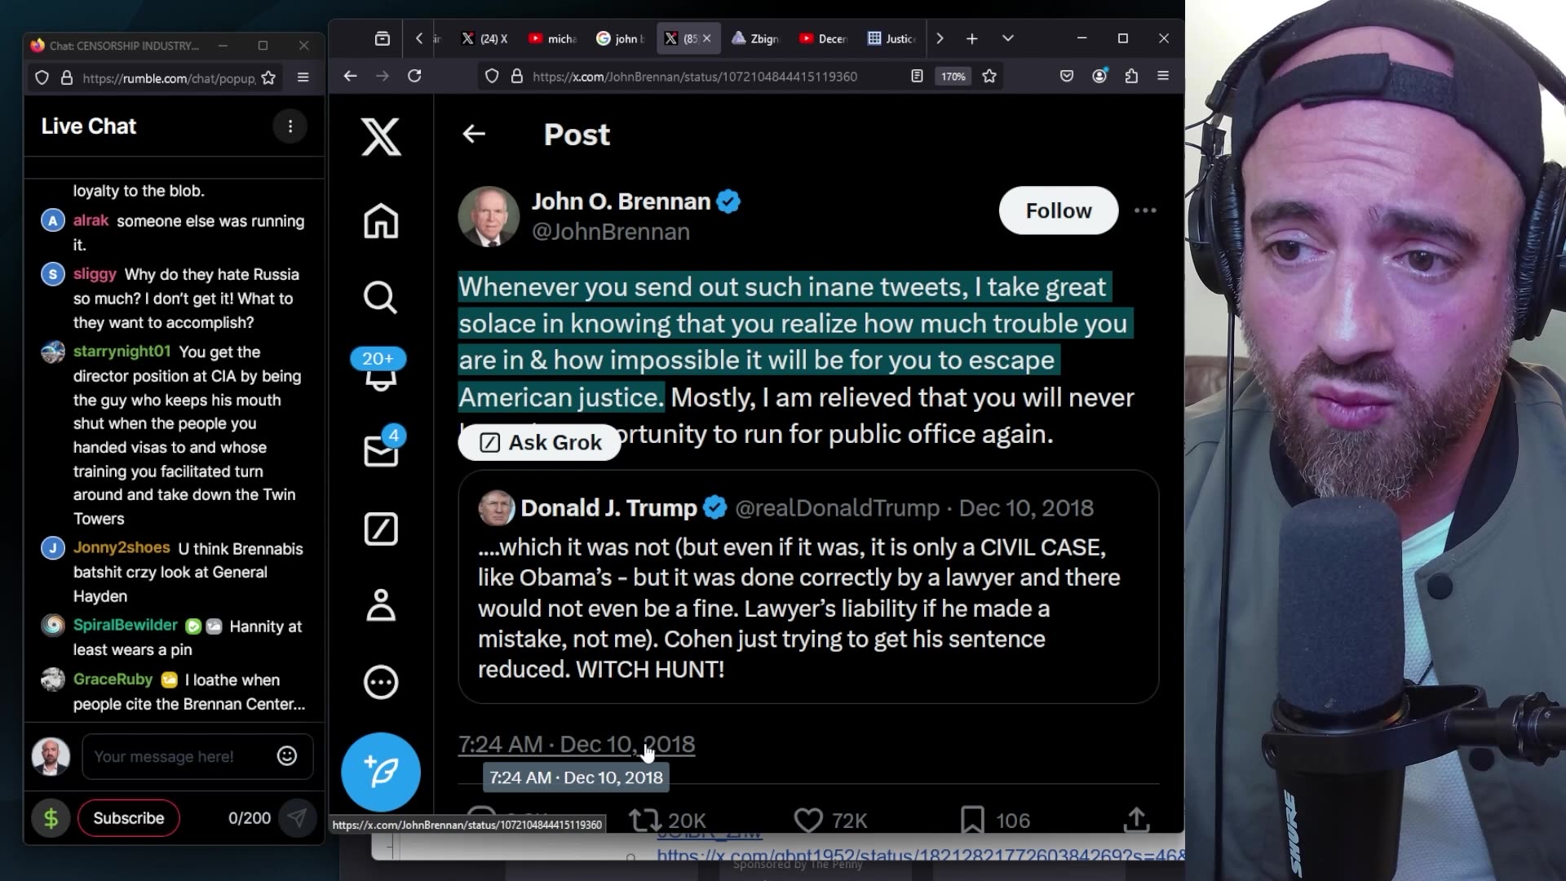Image resolution: width=1566 pixels, height=881 pixels.
Task: Open the X Home icon in sidebar
Action: [381, 220]
